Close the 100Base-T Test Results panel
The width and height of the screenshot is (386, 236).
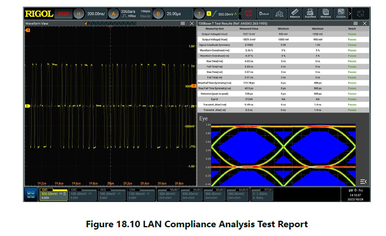click(365, 24)
